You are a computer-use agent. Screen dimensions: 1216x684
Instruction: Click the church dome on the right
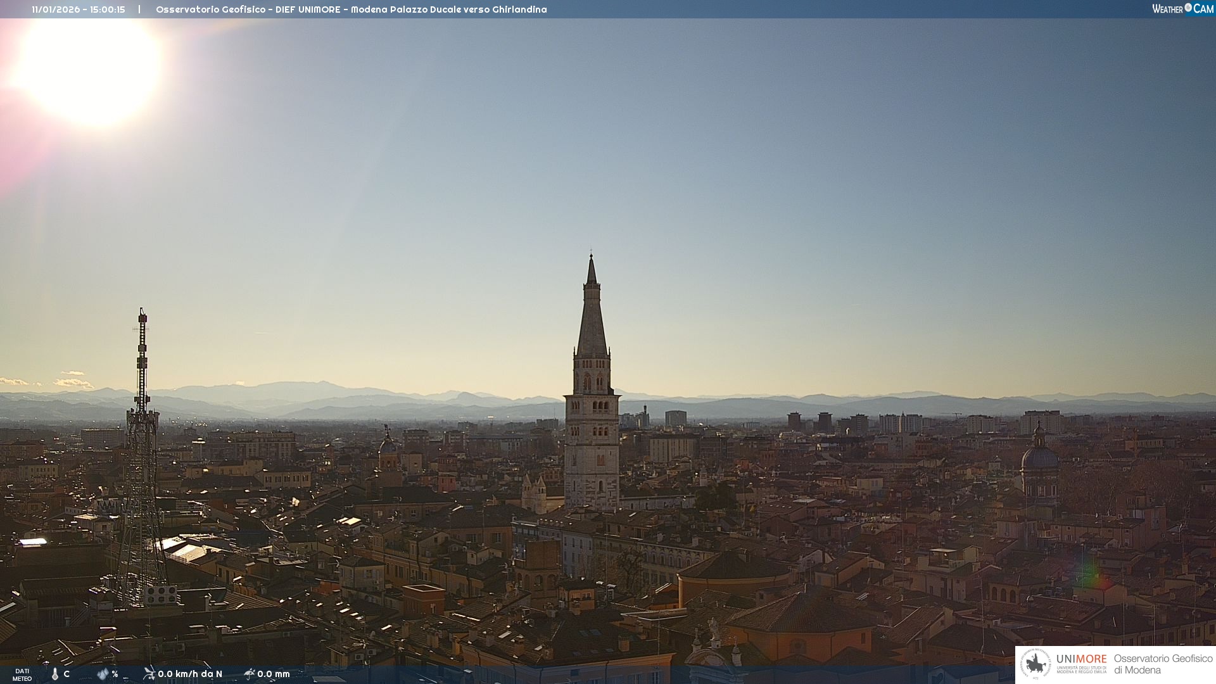[x=1039, y=459]
